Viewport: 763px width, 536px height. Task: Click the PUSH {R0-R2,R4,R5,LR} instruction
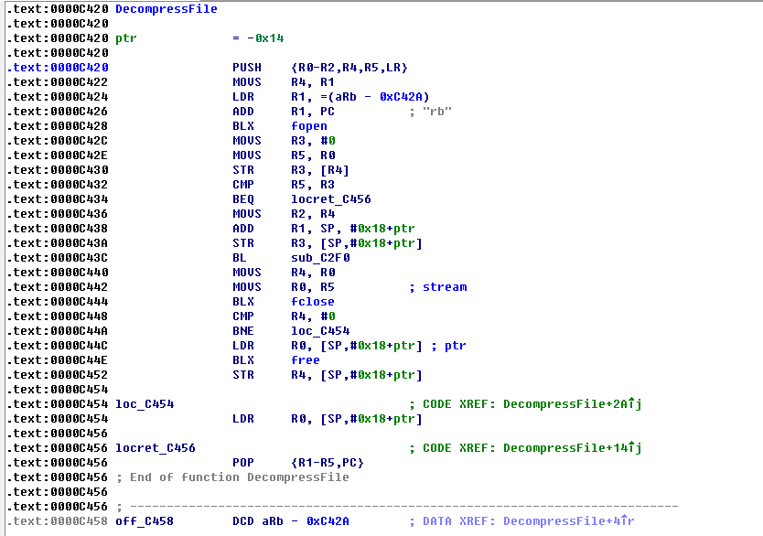tap(319, 67)
